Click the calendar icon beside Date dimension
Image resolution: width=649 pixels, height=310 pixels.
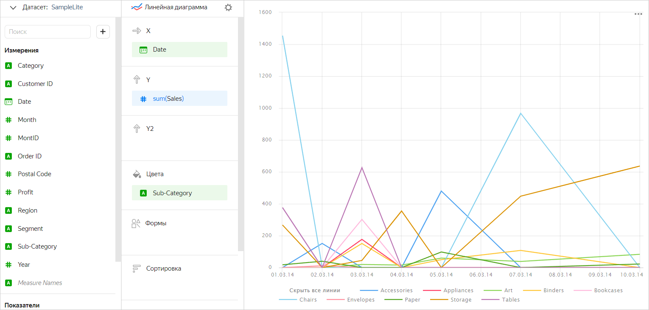coord(8,102)
